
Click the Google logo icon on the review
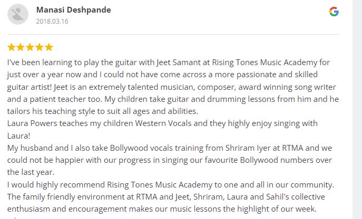click(334, 12)
